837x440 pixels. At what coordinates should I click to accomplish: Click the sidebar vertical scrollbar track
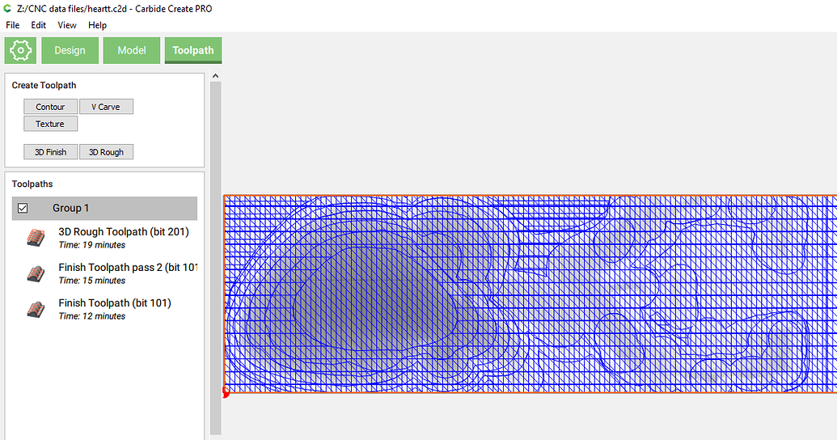pyautogui.click(x=215, y=259)
